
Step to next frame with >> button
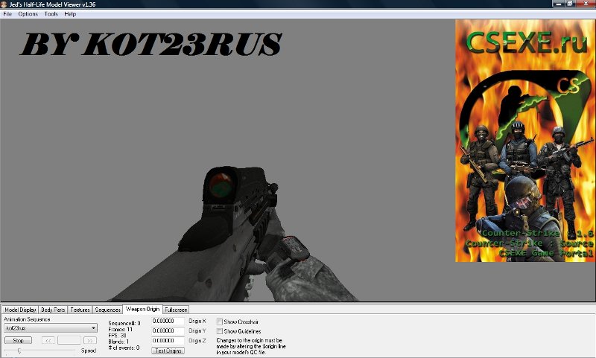[90, 341]
